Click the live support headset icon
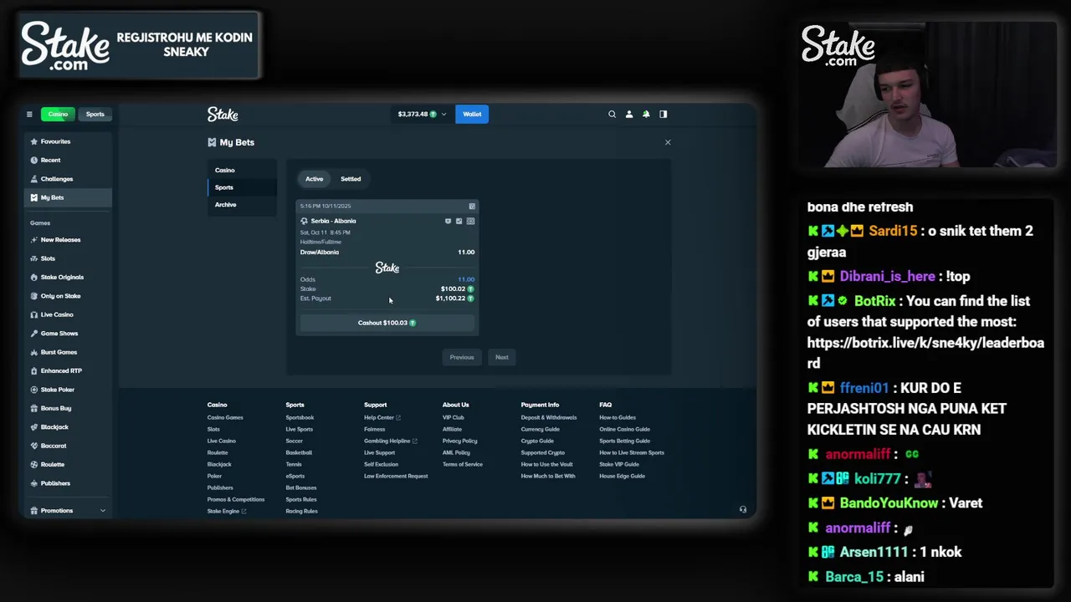This screenshot has width=1071, height=602. click(743, 509)
